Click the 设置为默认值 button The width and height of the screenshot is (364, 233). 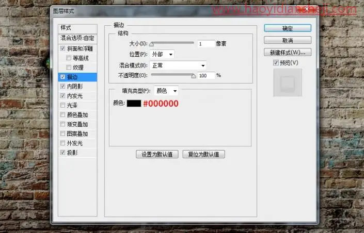tap(157, 154)
